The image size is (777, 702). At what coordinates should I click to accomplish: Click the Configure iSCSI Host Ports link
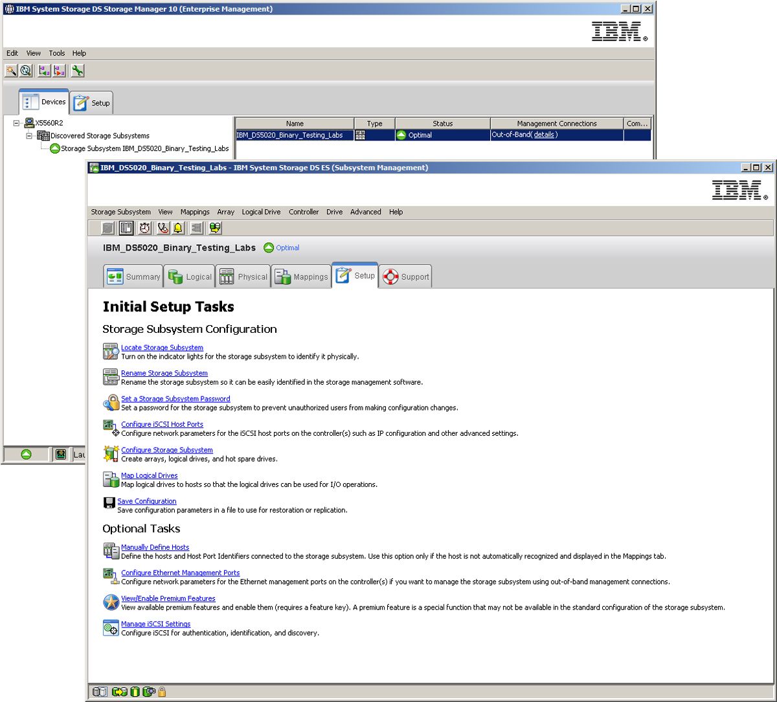162,424
